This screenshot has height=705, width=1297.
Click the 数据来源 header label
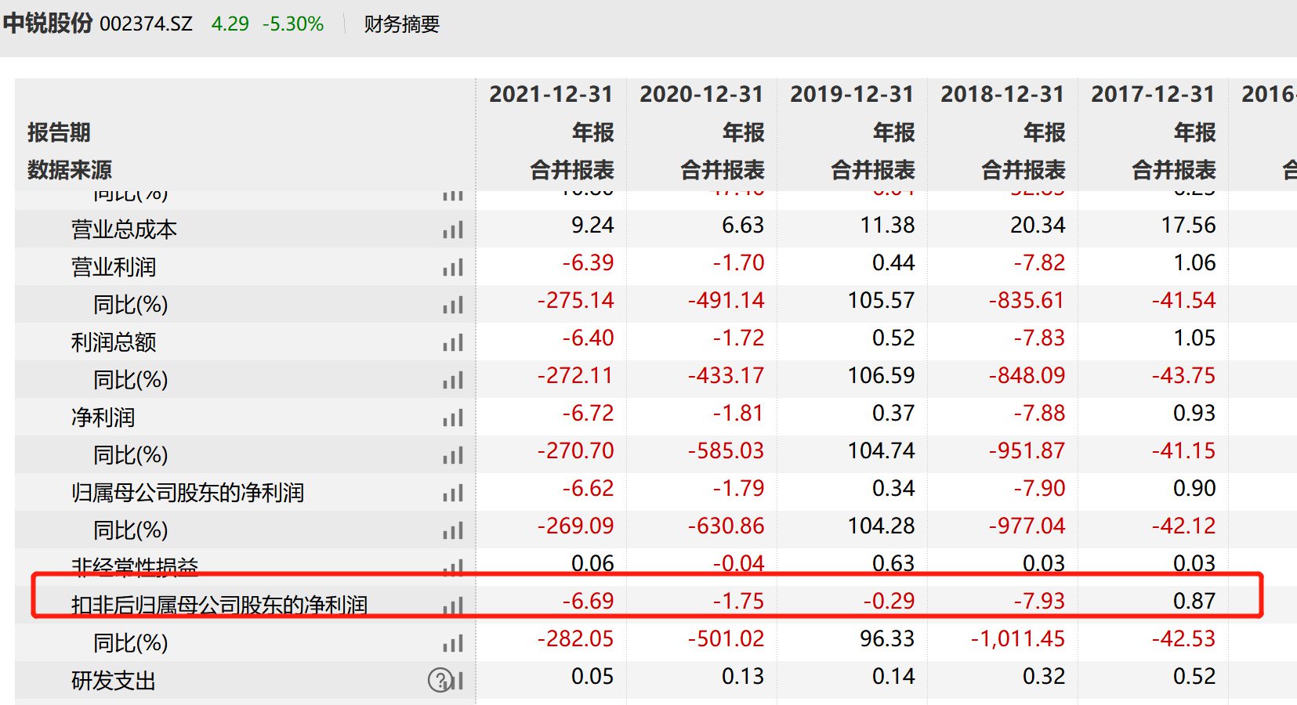[70, 170]
